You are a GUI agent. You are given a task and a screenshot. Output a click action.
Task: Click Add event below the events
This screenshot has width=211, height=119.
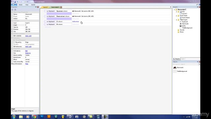coord(48,27)
